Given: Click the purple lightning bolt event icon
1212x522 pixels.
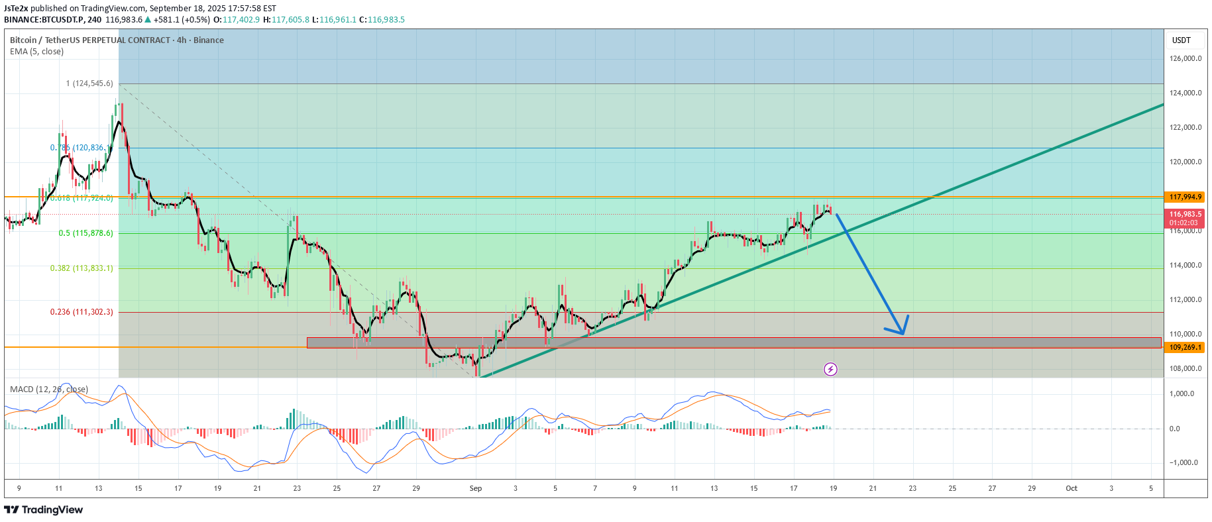Looking at the screenshot, I should tap(830, 369).
